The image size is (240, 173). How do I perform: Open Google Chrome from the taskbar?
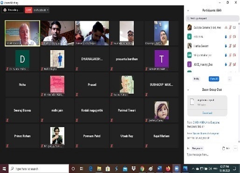point(142,169)
